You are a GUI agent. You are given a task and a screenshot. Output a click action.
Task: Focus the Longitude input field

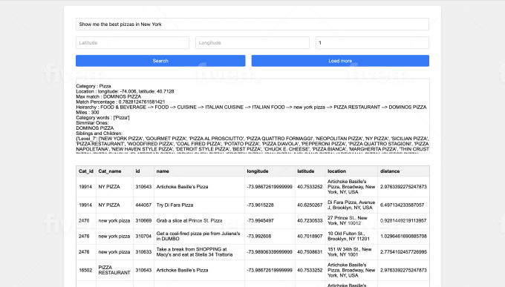pyautogui.click(x=252, y=42)
